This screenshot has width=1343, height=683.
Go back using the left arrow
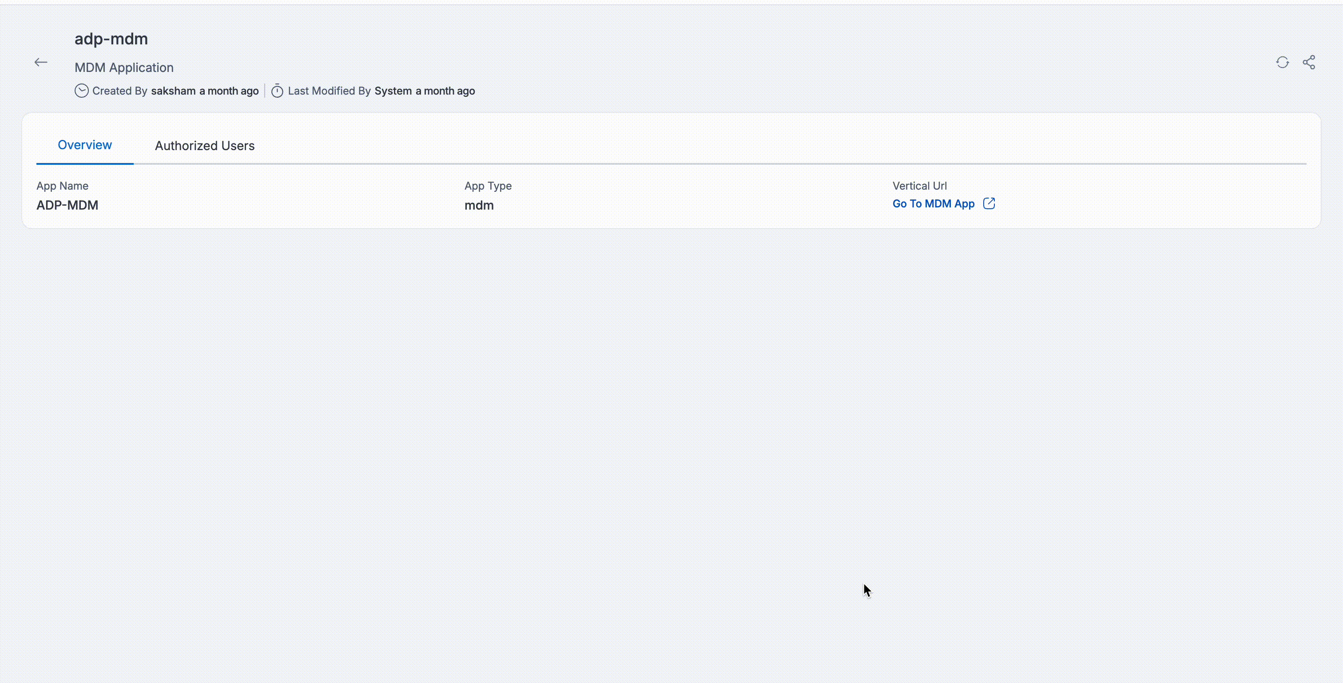(x=41, y=63)
